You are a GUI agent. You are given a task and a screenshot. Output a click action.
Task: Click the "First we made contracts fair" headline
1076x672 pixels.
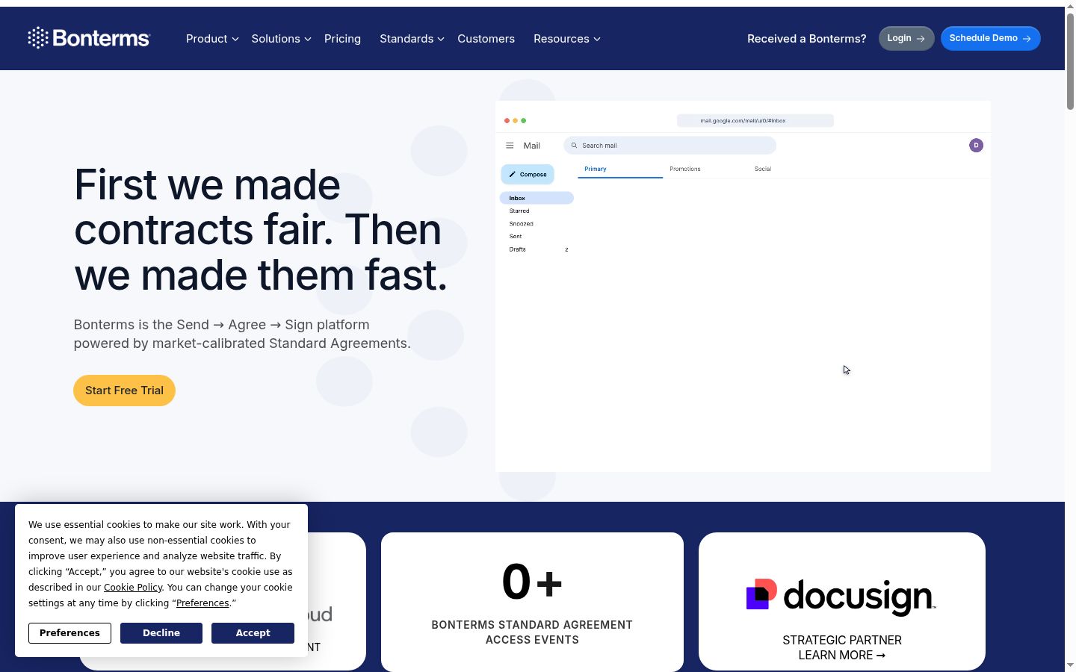pyautogui.click(x=261, y=229)
